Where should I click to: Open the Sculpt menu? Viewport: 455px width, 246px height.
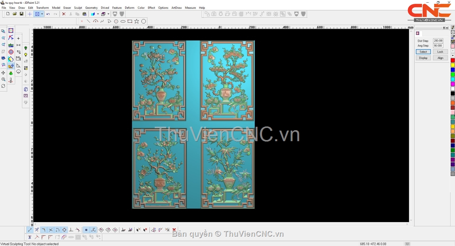pos(78,8)
